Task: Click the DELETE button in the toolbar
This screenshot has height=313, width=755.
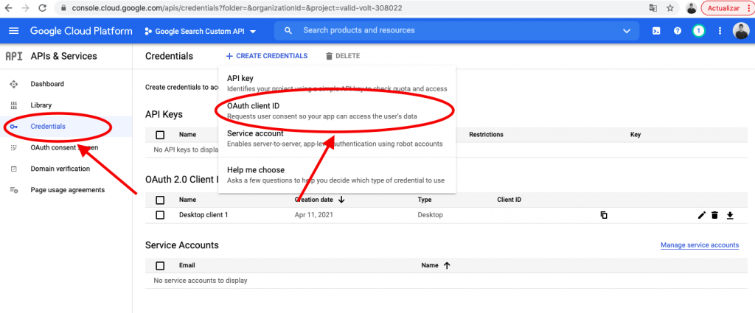Action: pos(343,56)
